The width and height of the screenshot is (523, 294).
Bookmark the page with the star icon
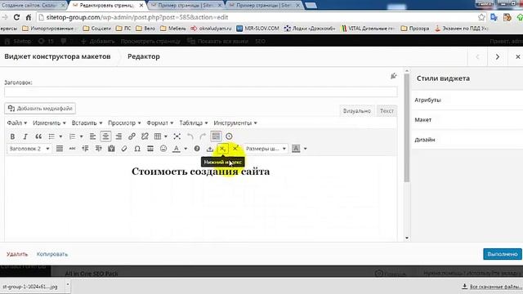tap(481, 17)
